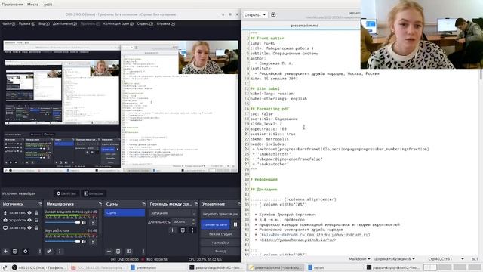Lock the video device source
This screenshot has width=483, height=272.
[x=36, y=220]
